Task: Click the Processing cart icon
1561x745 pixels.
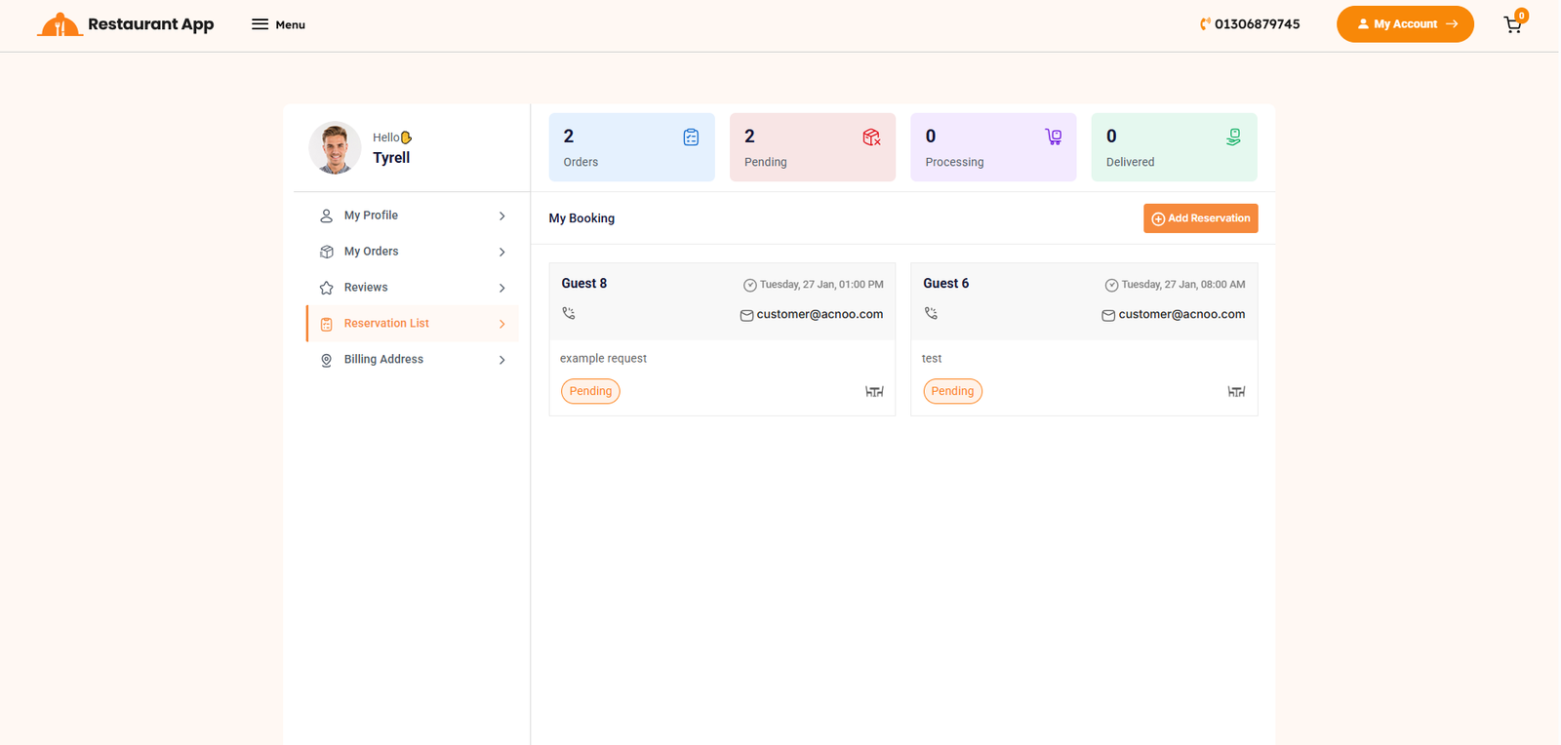Action: [x=1053, y=137]
